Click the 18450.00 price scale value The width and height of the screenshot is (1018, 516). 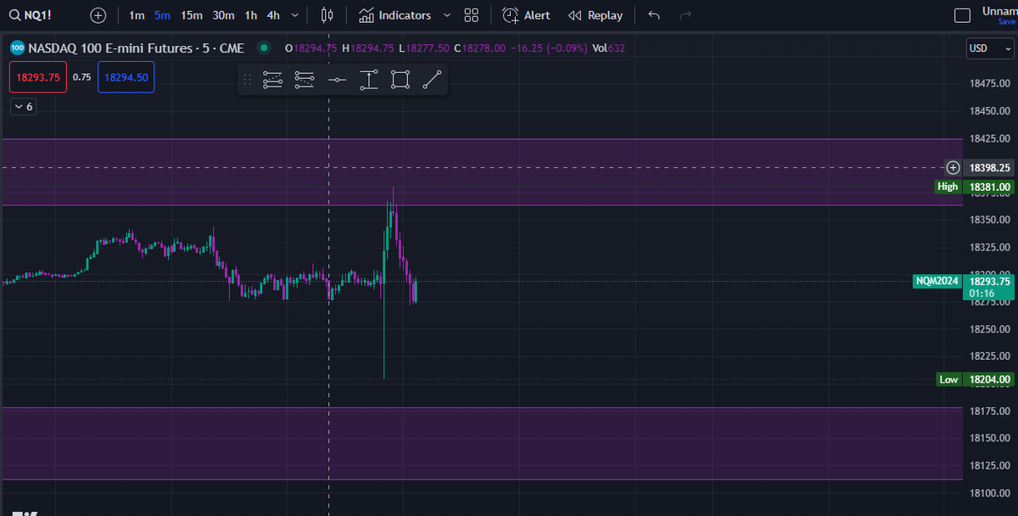point(989,110)
